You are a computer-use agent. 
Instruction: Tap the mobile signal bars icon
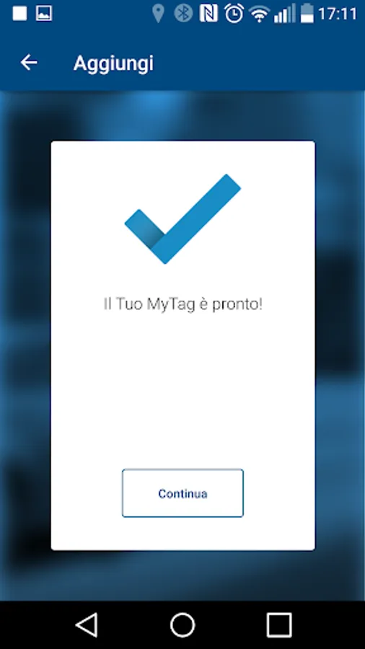[x=284, y=14]
